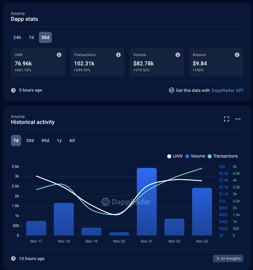Click the info icon on the Transactions card

pos(118,55)
